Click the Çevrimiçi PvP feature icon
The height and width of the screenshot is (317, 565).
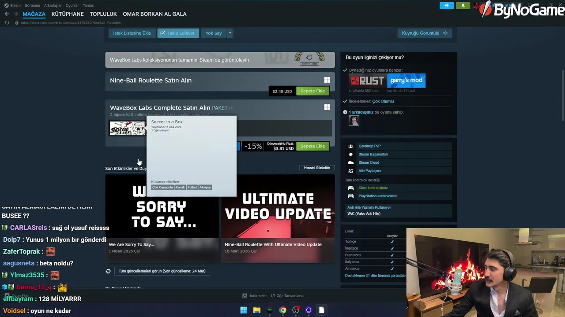[x=350, y=146]
